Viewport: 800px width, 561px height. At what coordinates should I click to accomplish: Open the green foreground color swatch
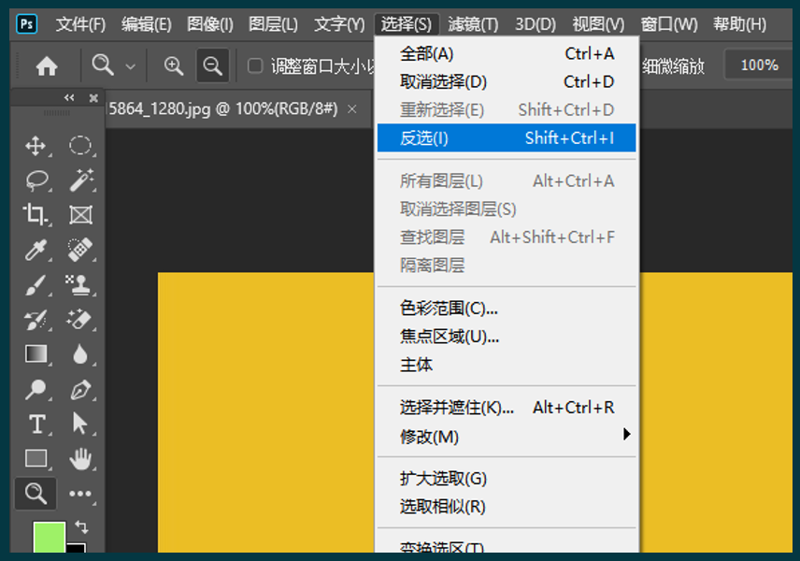49,539
